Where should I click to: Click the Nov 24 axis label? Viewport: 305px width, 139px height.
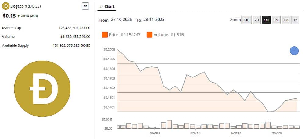(x=277, y=133)
